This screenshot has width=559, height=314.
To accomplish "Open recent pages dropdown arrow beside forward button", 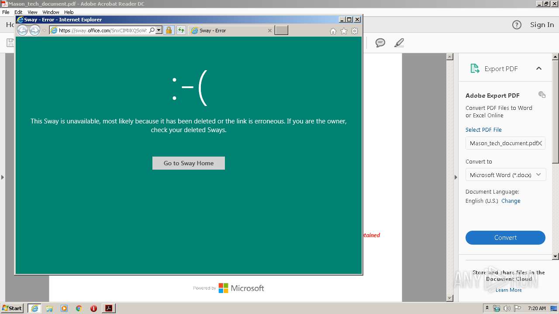I will (44, 31).
